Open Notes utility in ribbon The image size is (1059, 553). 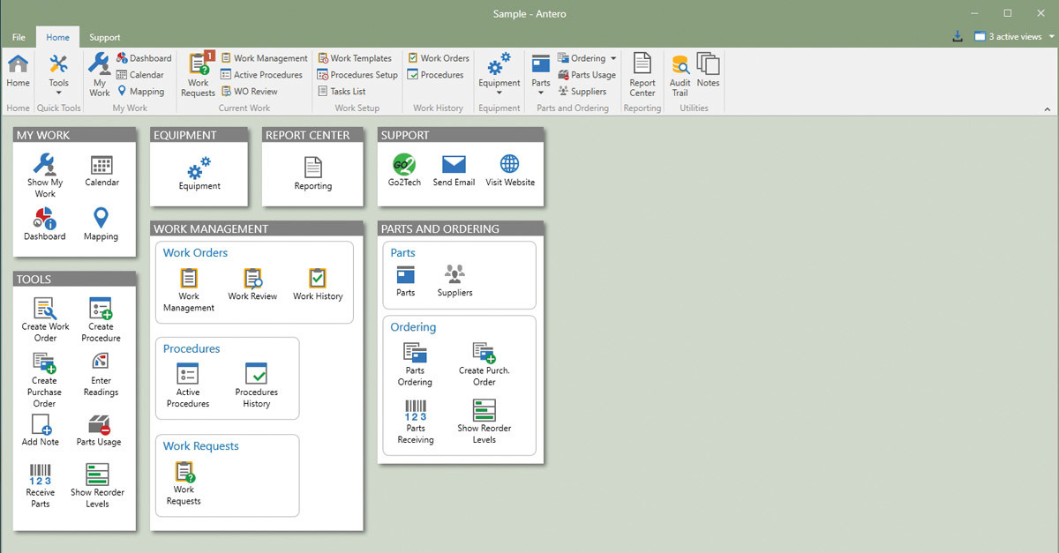click(708, 71)
